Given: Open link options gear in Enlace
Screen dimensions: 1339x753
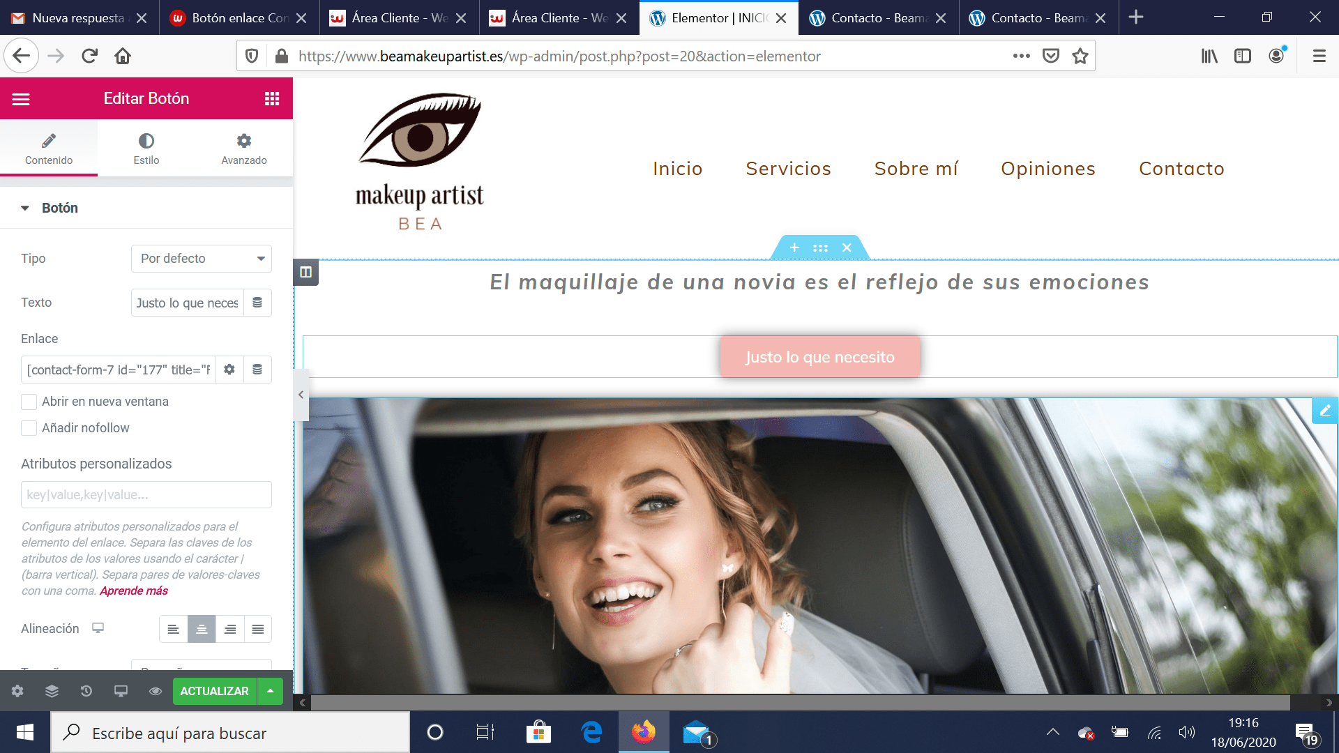Looking at the screenshot, I should (229, 370).
